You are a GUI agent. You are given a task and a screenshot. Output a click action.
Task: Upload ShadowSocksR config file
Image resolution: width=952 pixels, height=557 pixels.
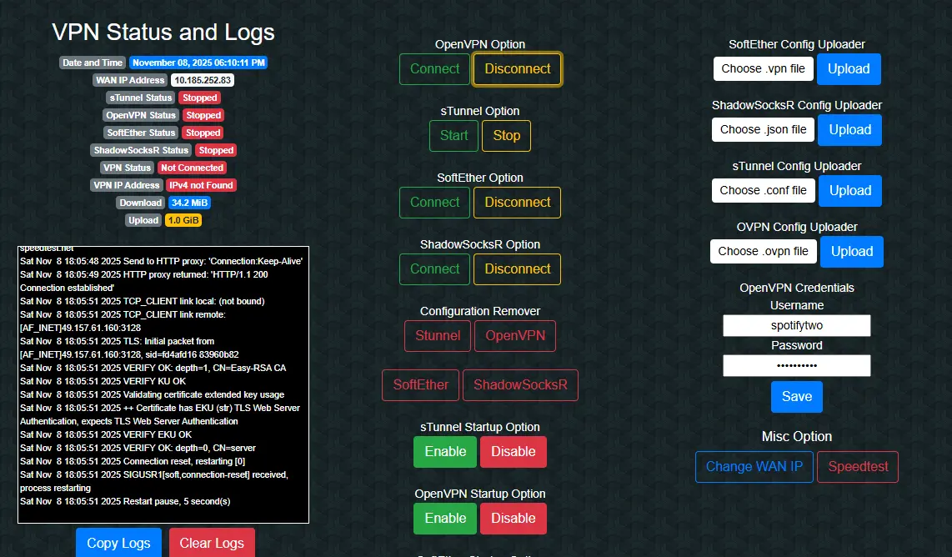click(850, 129)
